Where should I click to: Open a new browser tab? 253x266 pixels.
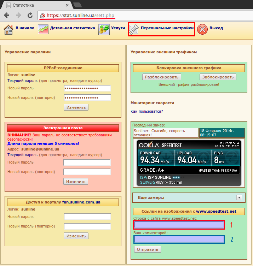click(x=77, y=5)
